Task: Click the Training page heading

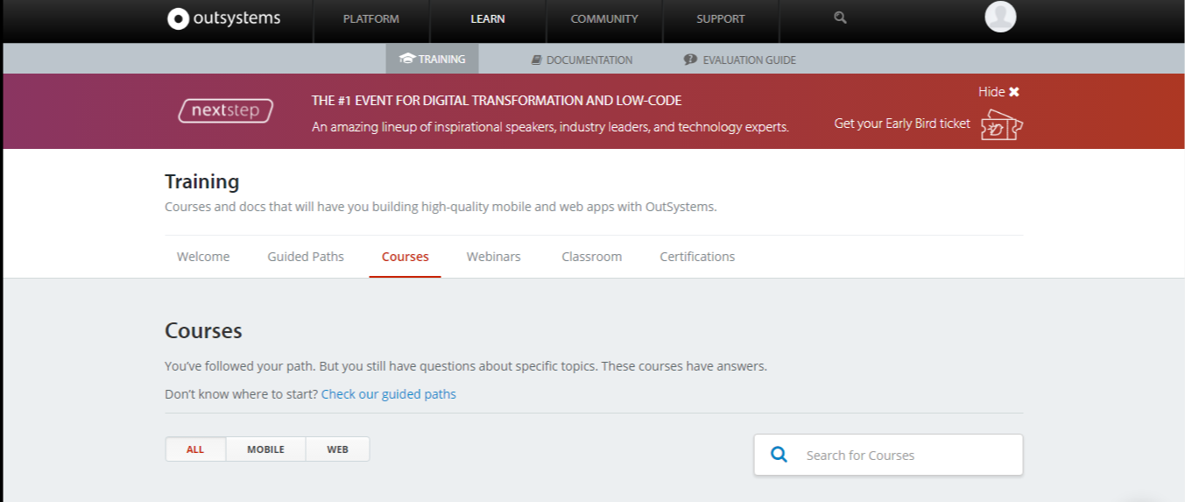Action: (x=202, y=181)
